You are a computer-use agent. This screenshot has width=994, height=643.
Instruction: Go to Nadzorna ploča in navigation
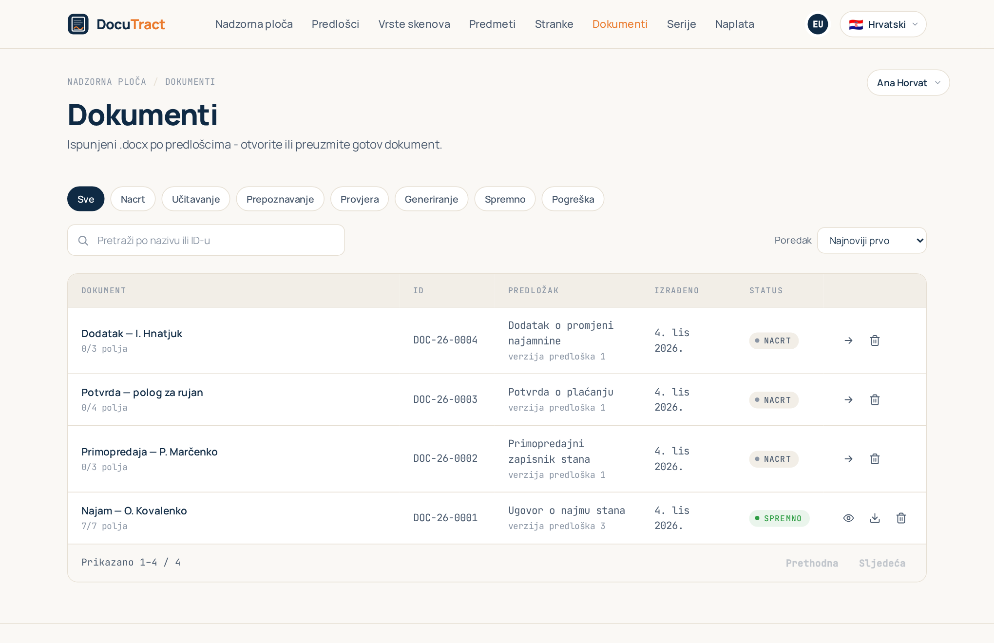pyautogui.click(x=254, y=24)
